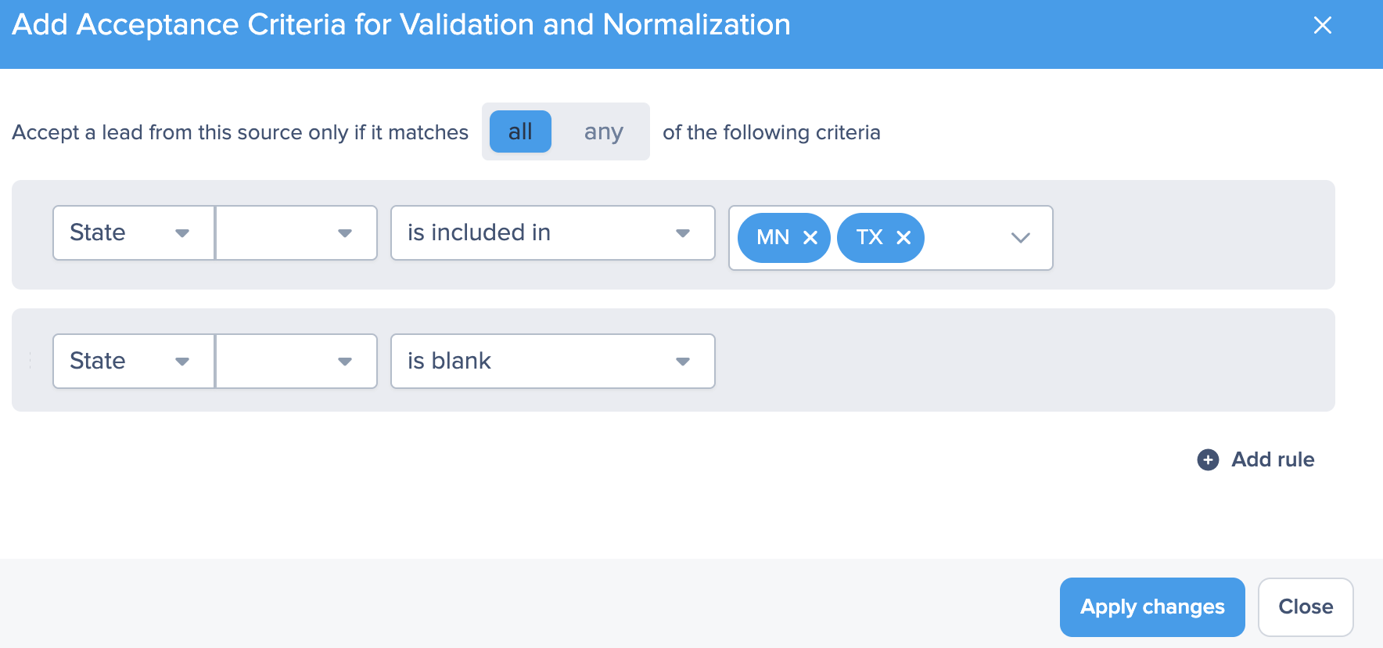Click the plus icon beside Add rule
The width and height of the screenshot is (1383, 648).
[1208, 459]
